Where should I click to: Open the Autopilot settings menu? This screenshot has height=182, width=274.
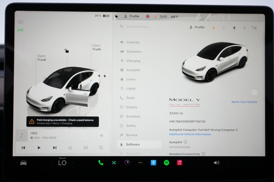pos(130,70)
